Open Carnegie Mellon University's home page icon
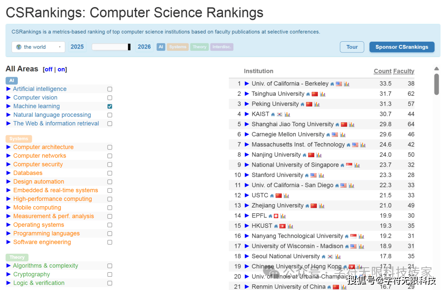Viewport: 446px width, 290px height. 328,135
